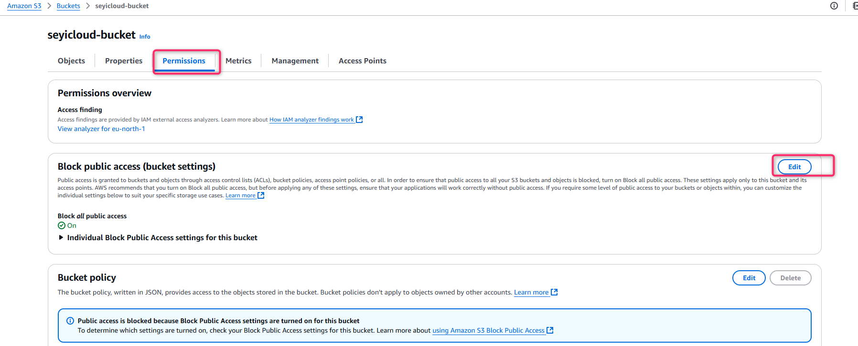Image resolution: width=858 pixels, height=346 pixels.
Task: Switch to the Objects tab
Action: 71,61
